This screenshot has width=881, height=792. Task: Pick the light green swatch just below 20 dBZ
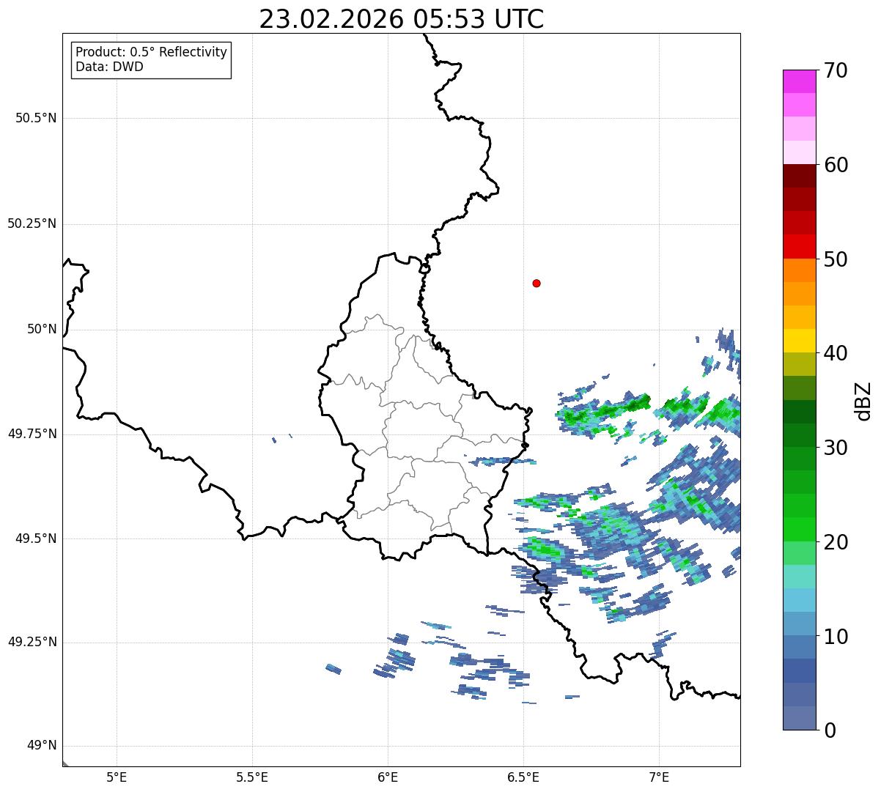800,553
